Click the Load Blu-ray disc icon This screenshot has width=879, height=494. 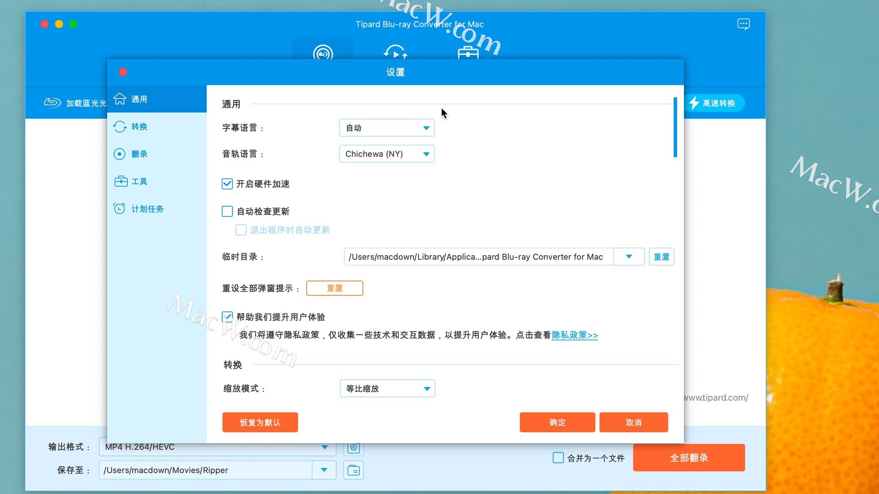(x=52, y=103)
